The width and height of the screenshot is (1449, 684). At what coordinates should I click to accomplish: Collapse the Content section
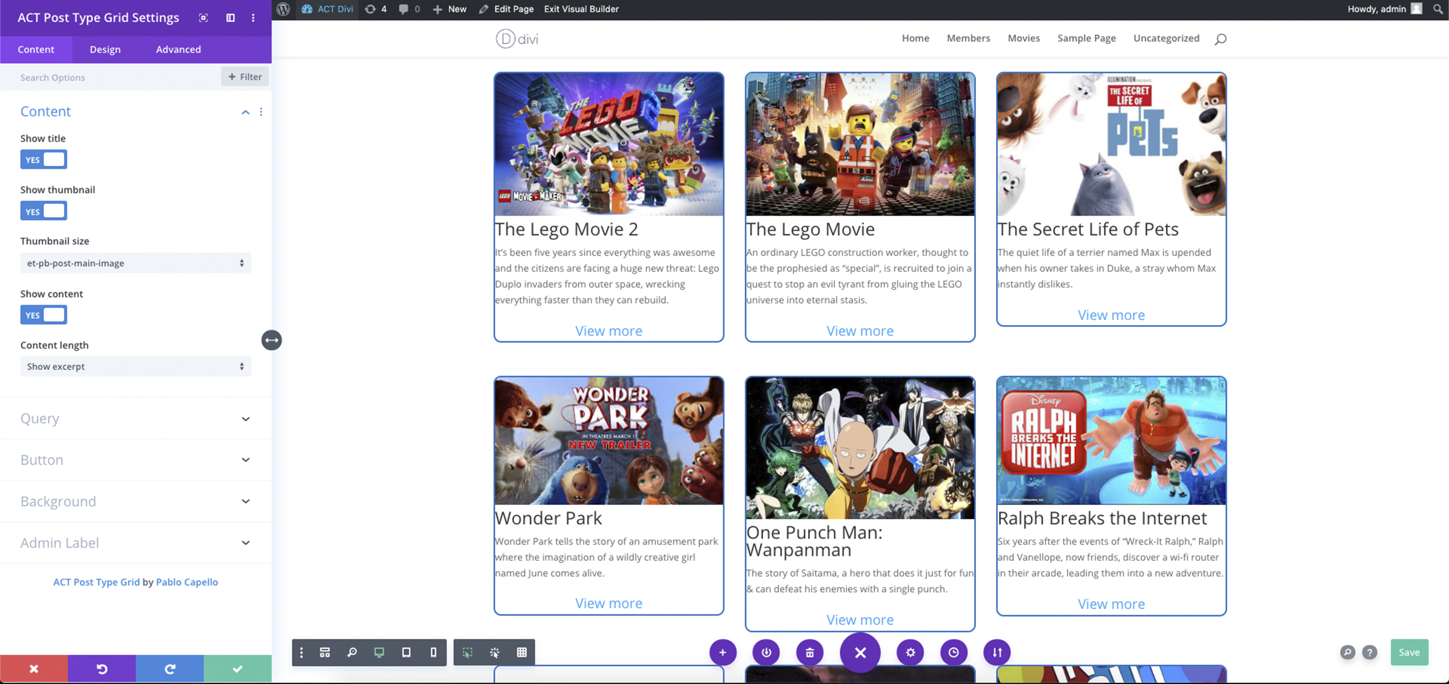245,112
